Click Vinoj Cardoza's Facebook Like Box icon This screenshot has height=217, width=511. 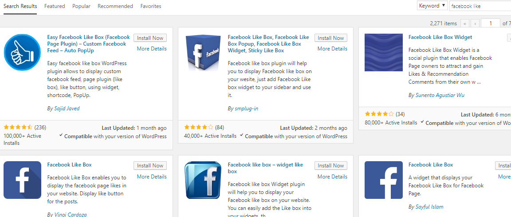point(22,180)
